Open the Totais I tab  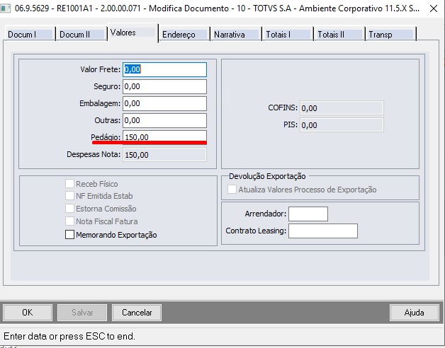pos(288,34)
